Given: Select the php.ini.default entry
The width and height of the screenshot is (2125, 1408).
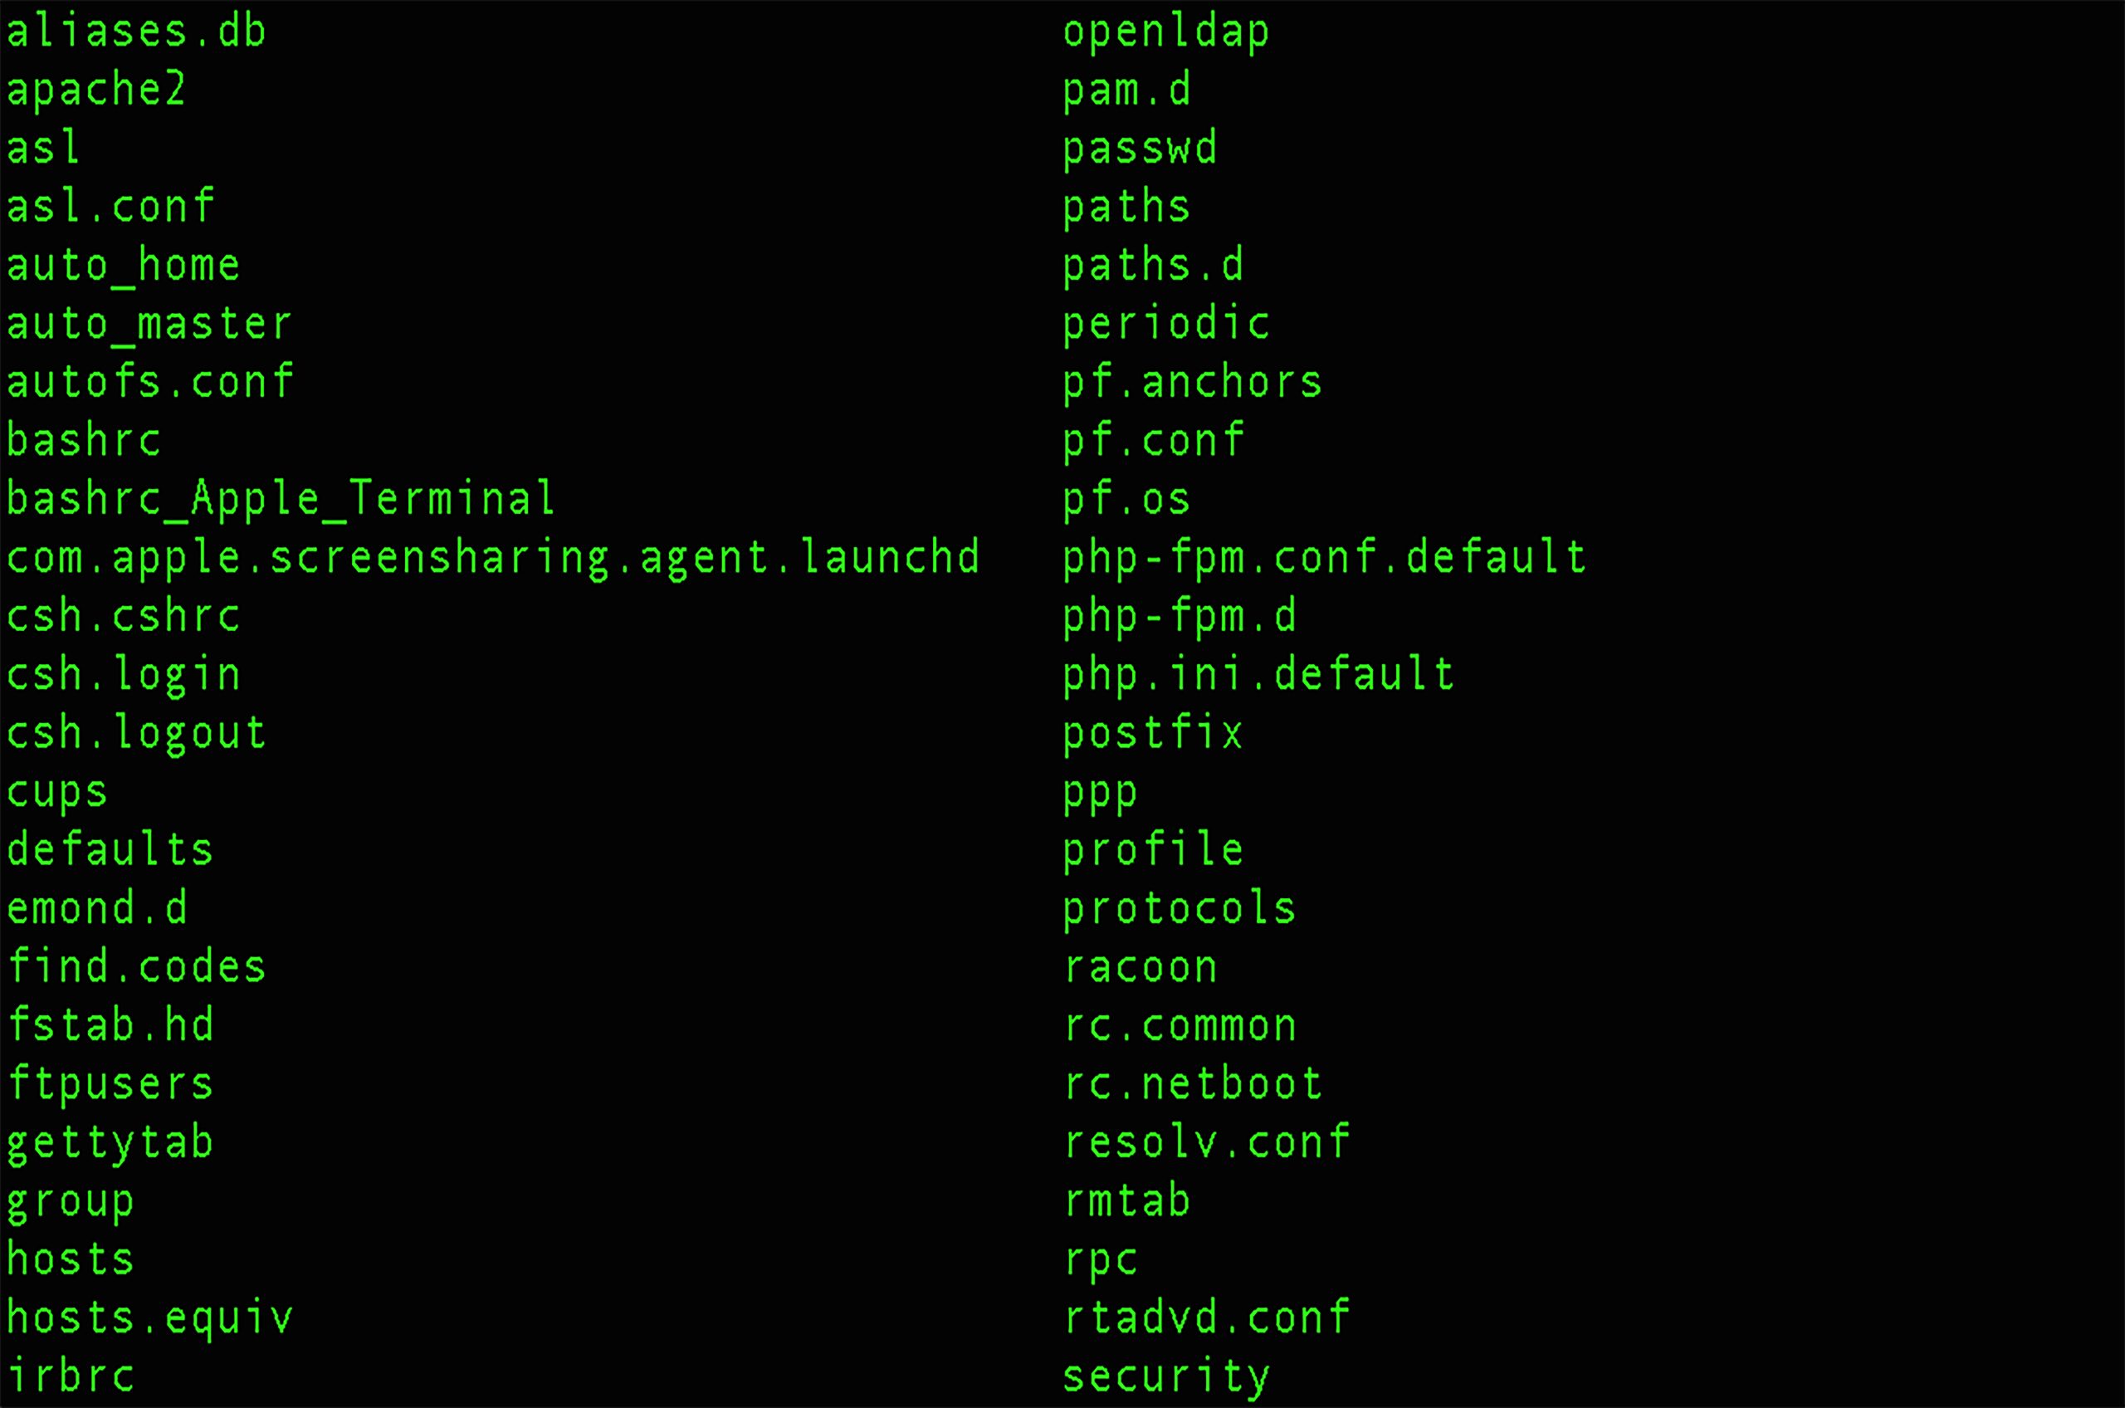Looking at the screenshot, I should pyautogui.click(x=1258, y=674).
